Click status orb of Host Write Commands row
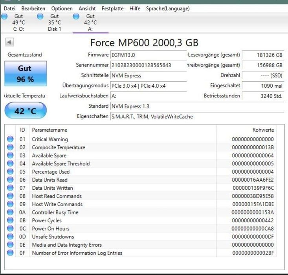This screenshot has height=275, width=288. point(10,204)
